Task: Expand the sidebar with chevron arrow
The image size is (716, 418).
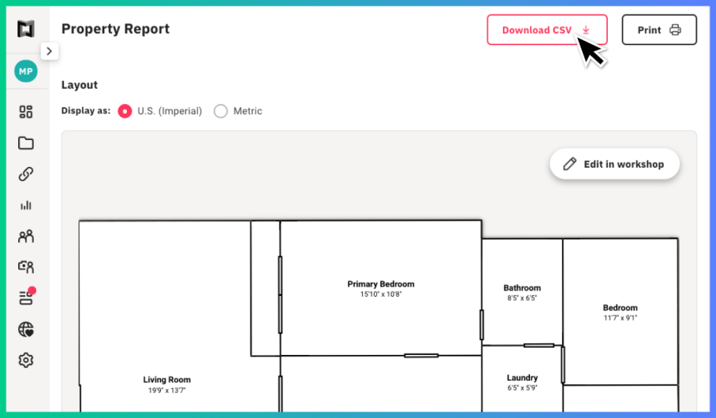Action: [50, 51]
